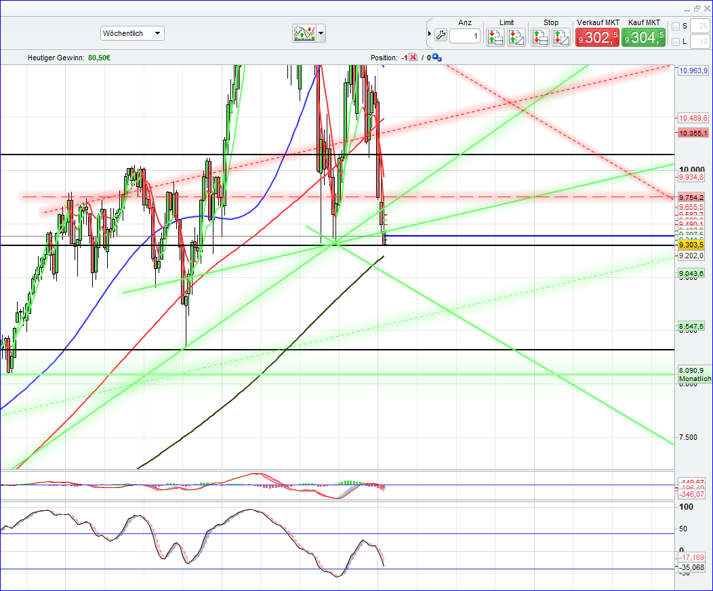Select the 9.202,0 price label
713x591 pixels.
coord(691,256)
